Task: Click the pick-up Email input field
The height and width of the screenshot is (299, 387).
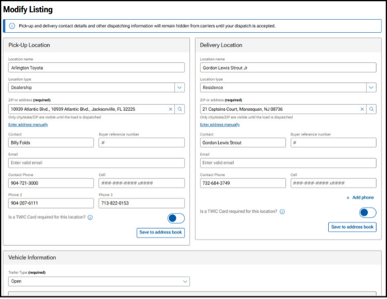Action: (x=96, y=163)
